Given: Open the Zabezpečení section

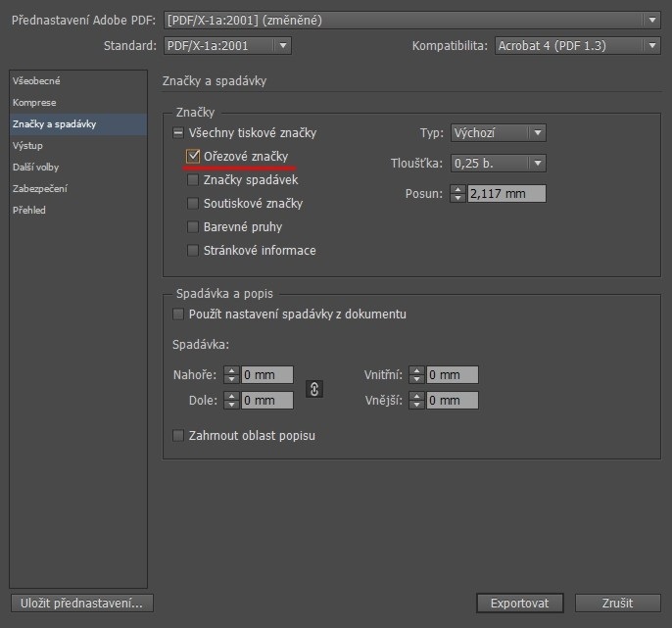Looking at the screenshot, I should (78, 189).
